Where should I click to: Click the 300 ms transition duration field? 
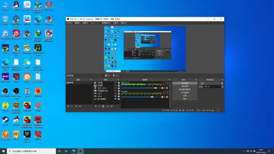tap(212, 87)
